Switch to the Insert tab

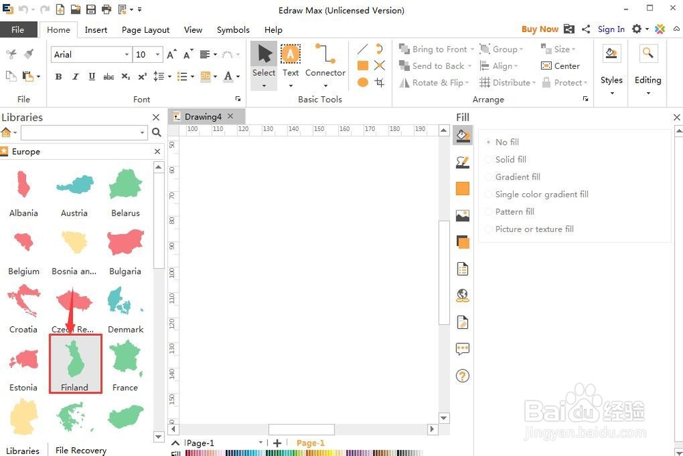96,29
